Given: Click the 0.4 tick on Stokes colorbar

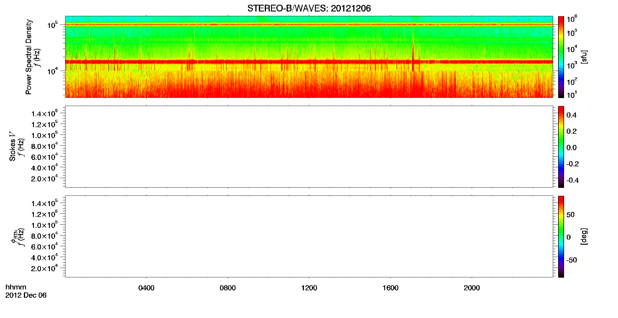Looking at the screenshot, I should (571, 115).
